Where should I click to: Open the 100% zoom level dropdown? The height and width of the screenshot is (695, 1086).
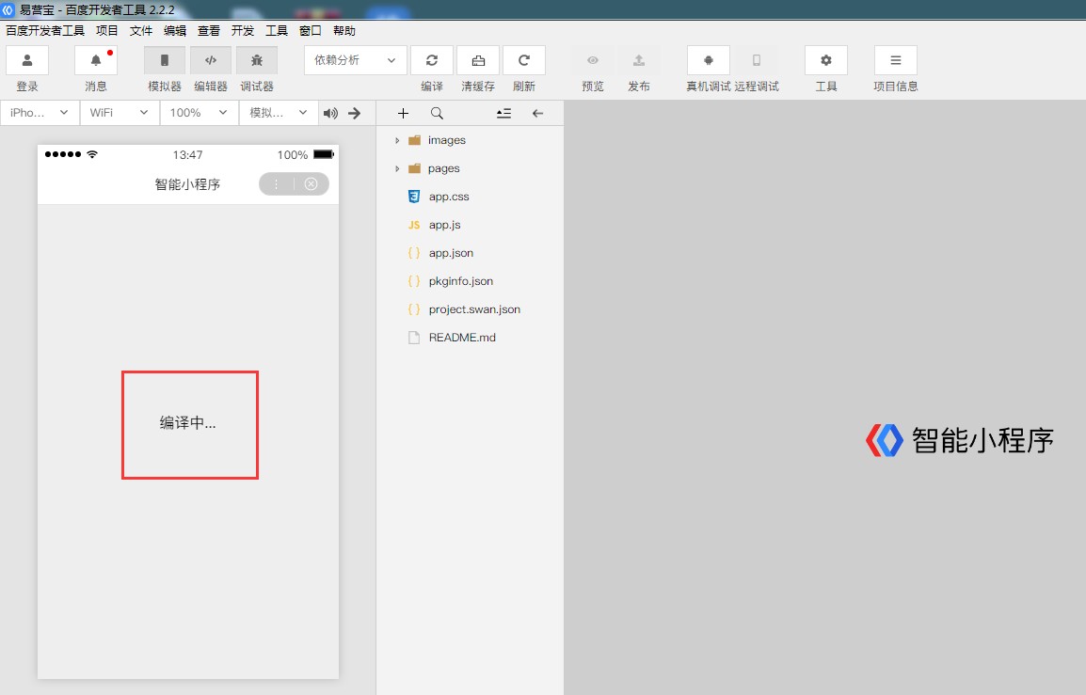pos(199,113)
